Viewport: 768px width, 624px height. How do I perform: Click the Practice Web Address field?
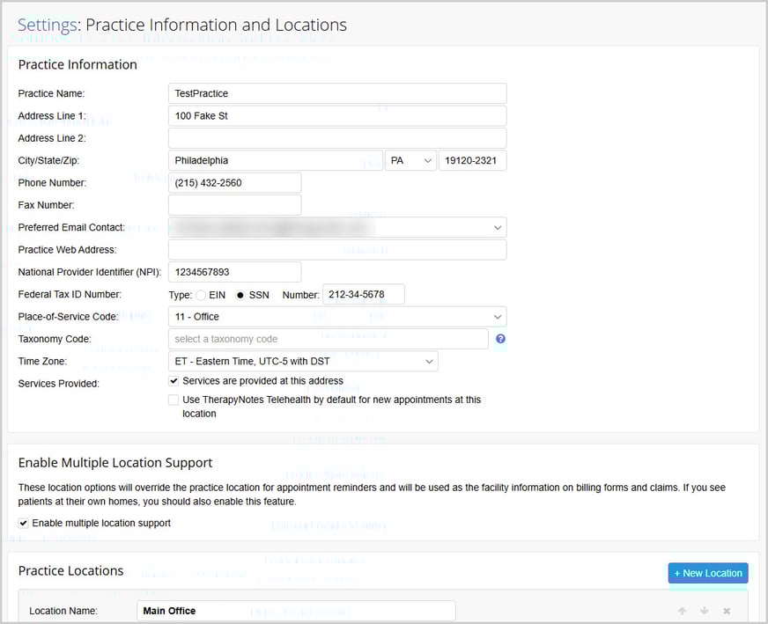coord(337,250)
